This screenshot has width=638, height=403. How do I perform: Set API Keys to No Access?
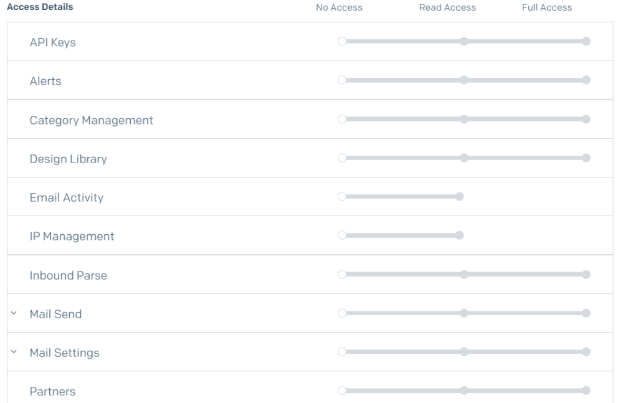click(x=341, y=42)
